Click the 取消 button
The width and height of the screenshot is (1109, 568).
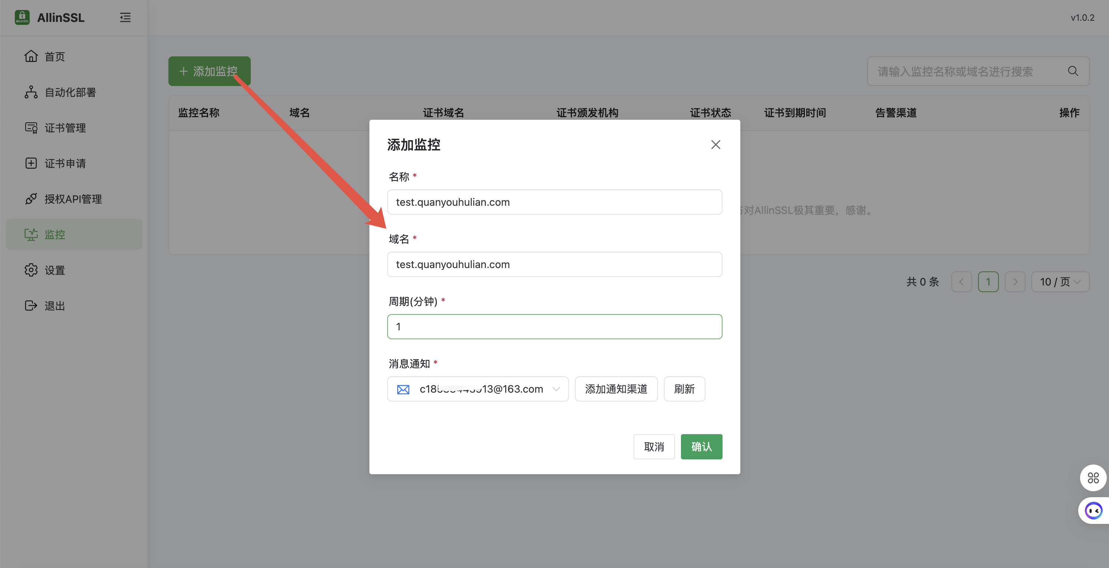(654, 447)
